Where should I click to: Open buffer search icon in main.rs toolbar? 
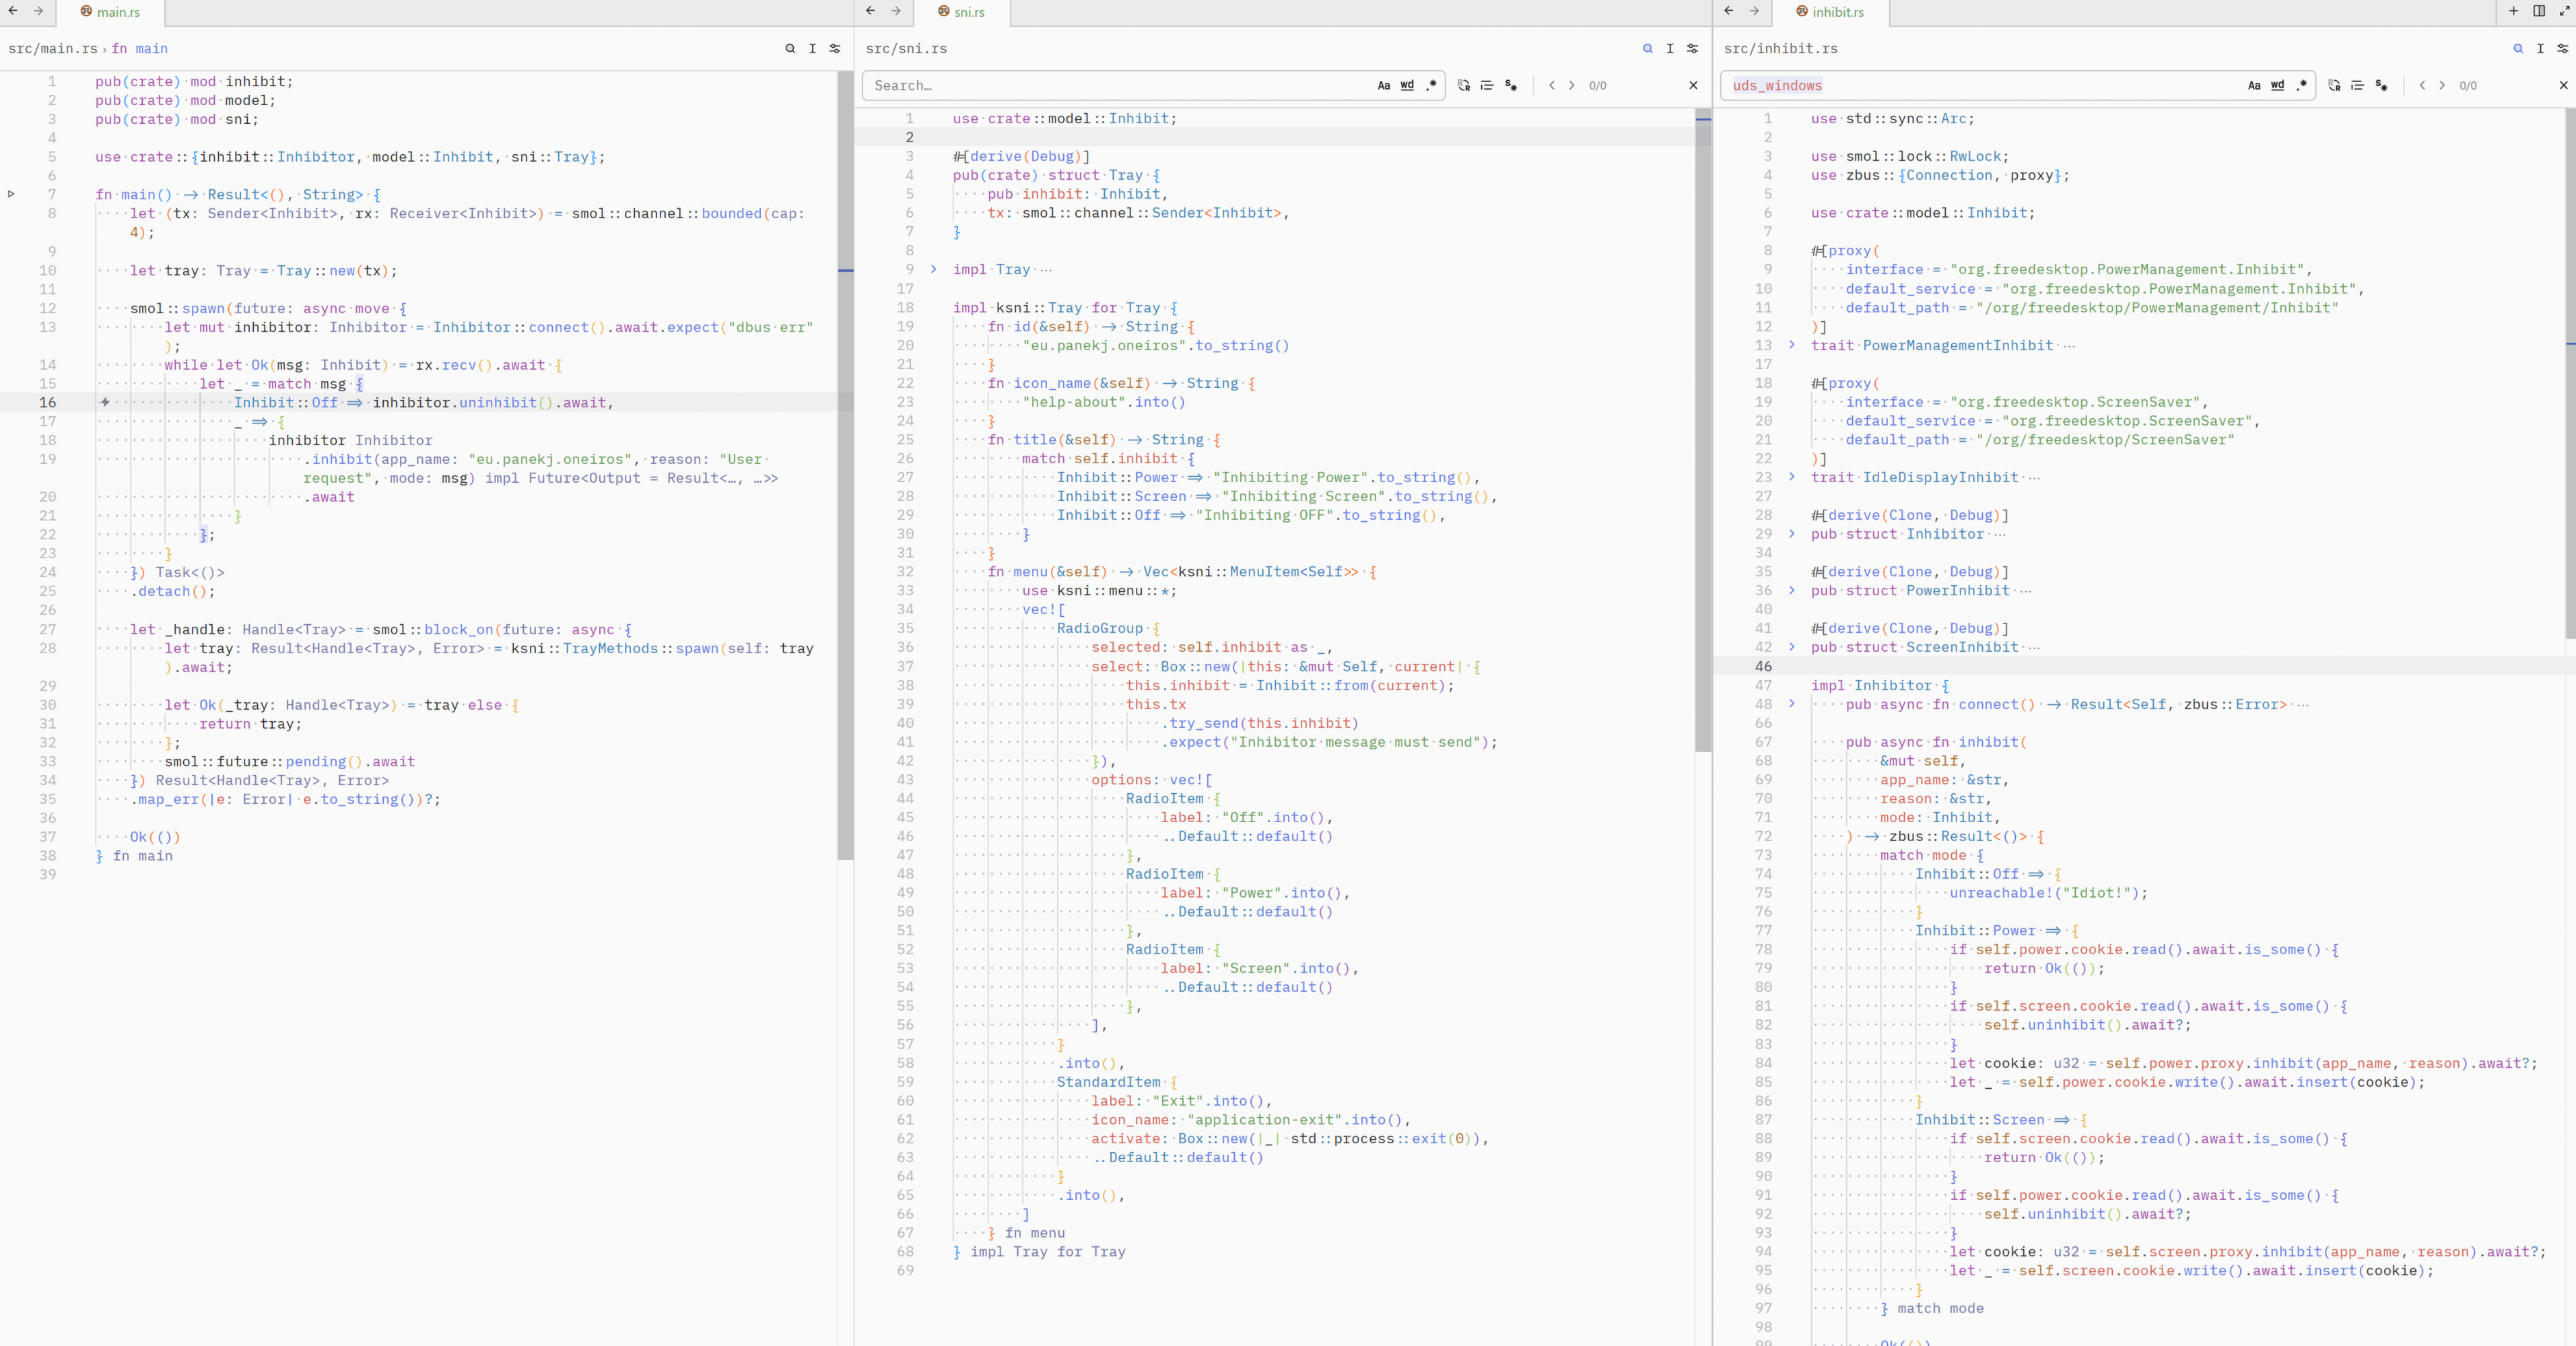tap(790, 48)
